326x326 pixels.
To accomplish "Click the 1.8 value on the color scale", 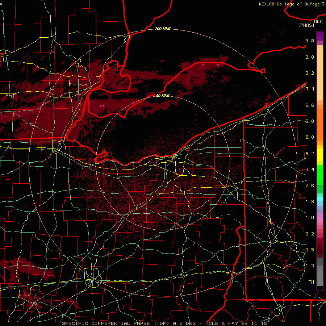I will (x=310, y=202).
